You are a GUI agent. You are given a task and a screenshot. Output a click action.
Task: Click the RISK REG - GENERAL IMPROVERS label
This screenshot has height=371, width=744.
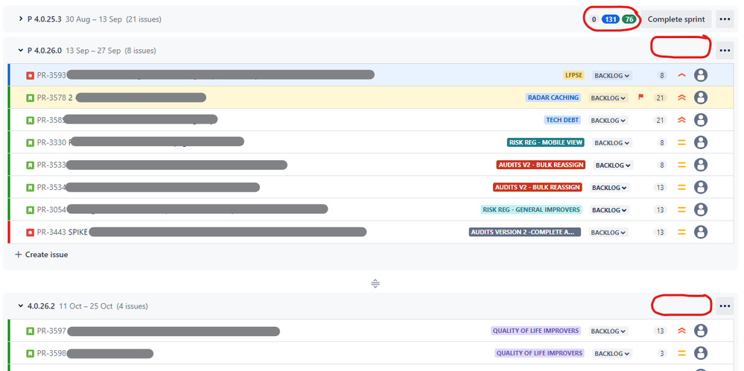point(531,209)
